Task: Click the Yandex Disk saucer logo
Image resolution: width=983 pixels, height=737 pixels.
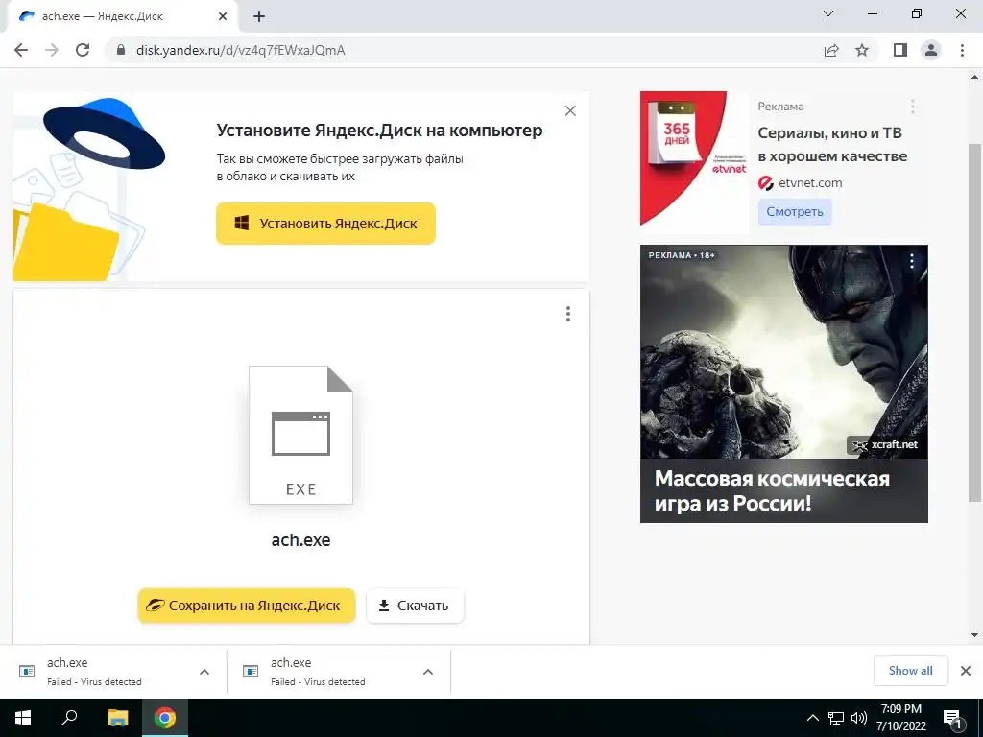Action: [104, 132]
